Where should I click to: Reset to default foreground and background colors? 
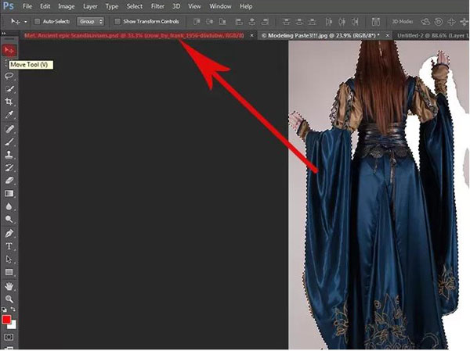point(4,310)
